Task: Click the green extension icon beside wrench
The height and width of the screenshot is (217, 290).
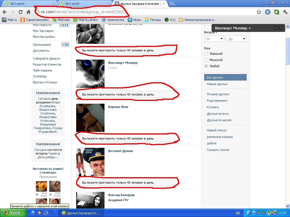Action: coord(276,12)
